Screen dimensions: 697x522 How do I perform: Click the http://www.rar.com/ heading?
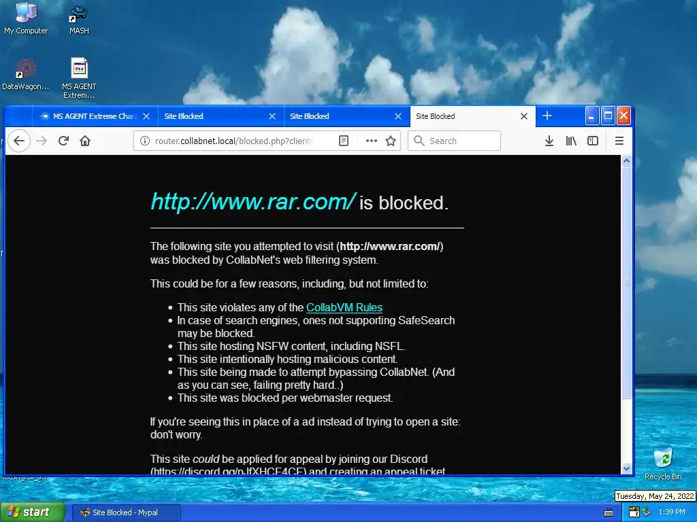click(x=253, y=201)
